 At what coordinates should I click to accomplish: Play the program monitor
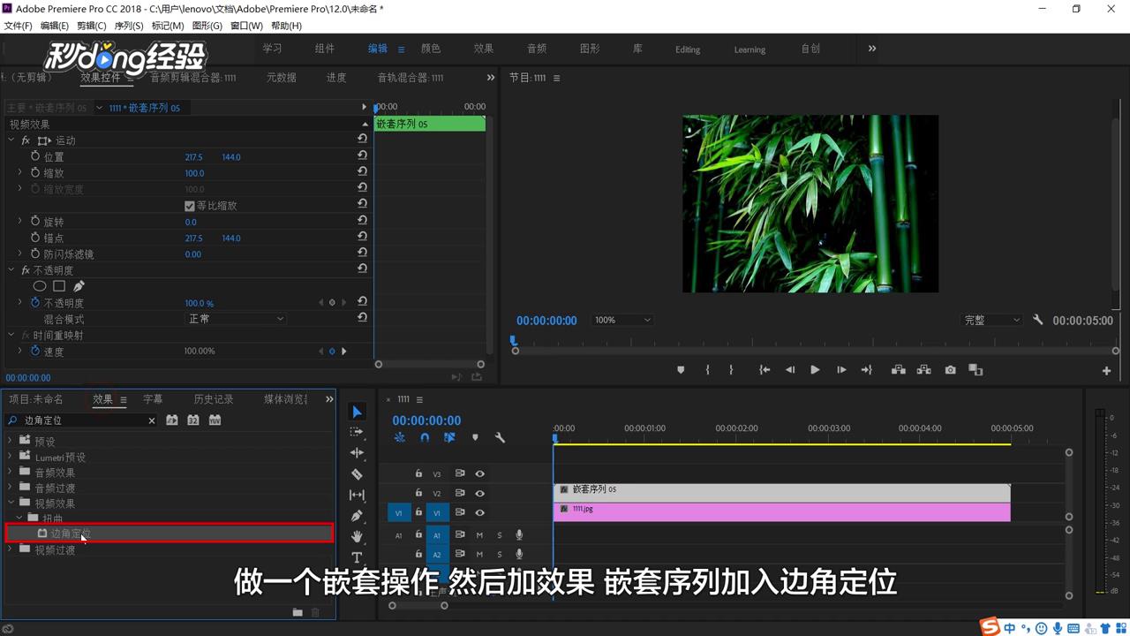click(x=815, y=370)
